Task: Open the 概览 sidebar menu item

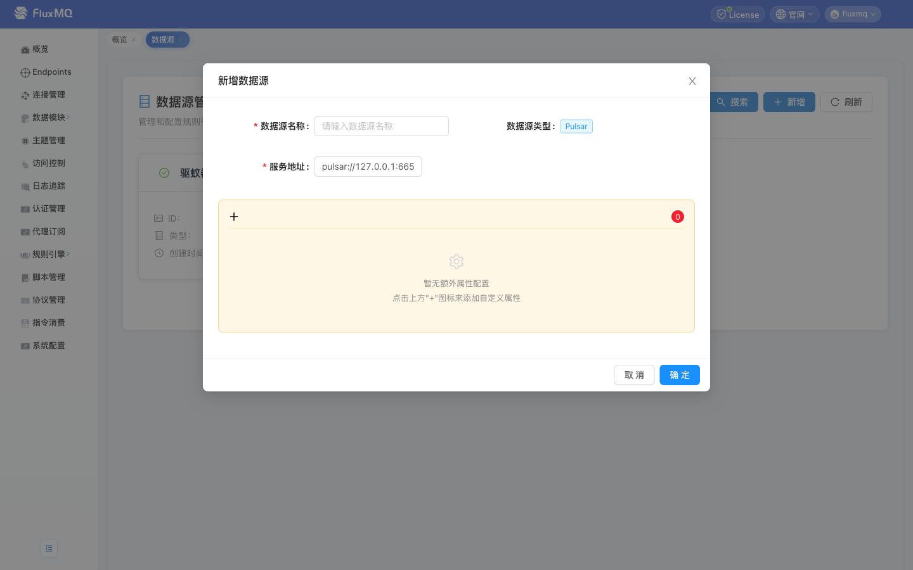Action: (41, 49)
